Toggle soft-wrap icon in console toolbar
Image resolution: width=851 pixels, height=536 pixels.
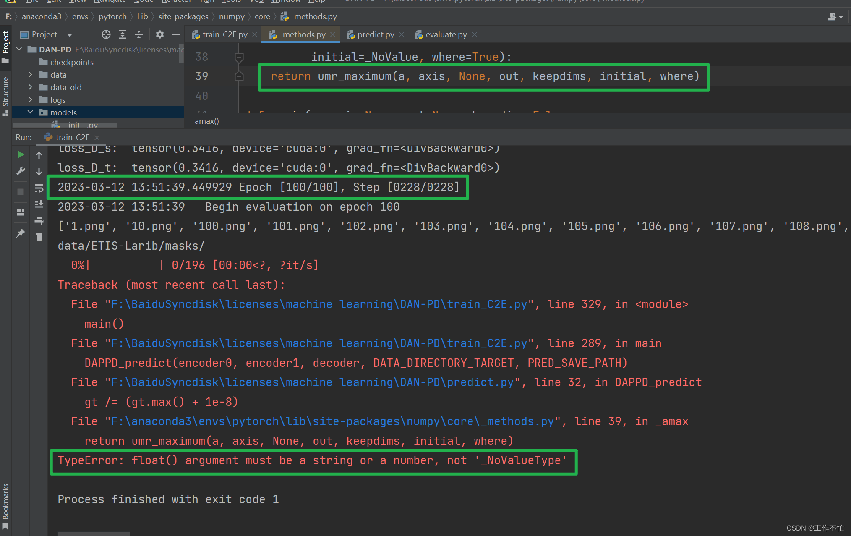39,188
